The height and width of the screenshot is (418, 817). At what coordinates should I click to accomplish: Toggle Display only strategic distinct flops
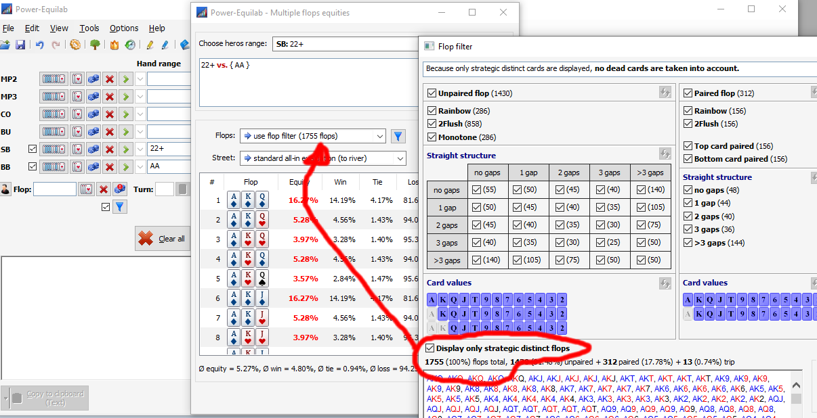pyautogui.click(x=430, y=348)
